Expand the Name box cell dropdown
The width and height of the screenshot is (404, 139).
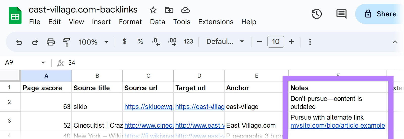43,63
